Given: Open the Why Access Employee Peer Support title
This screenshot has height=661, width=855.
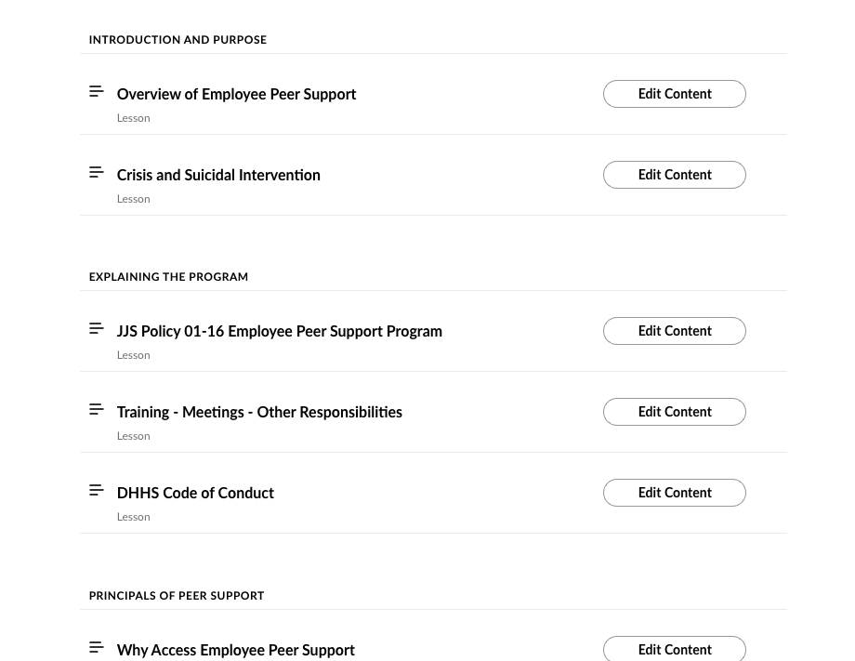Looking at the screenshot, I should click(x=235, y=650).
